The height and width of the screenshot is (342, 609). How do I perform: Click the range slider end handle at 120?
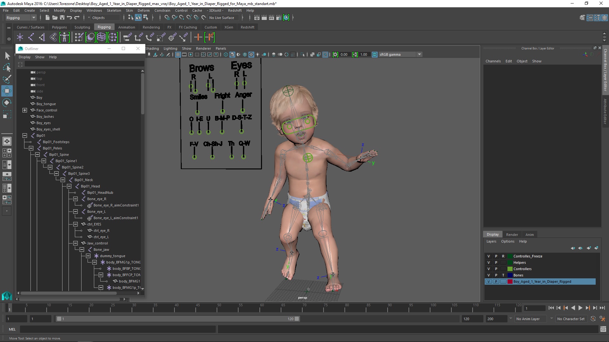pyautogui.click(x=297, y=319)
